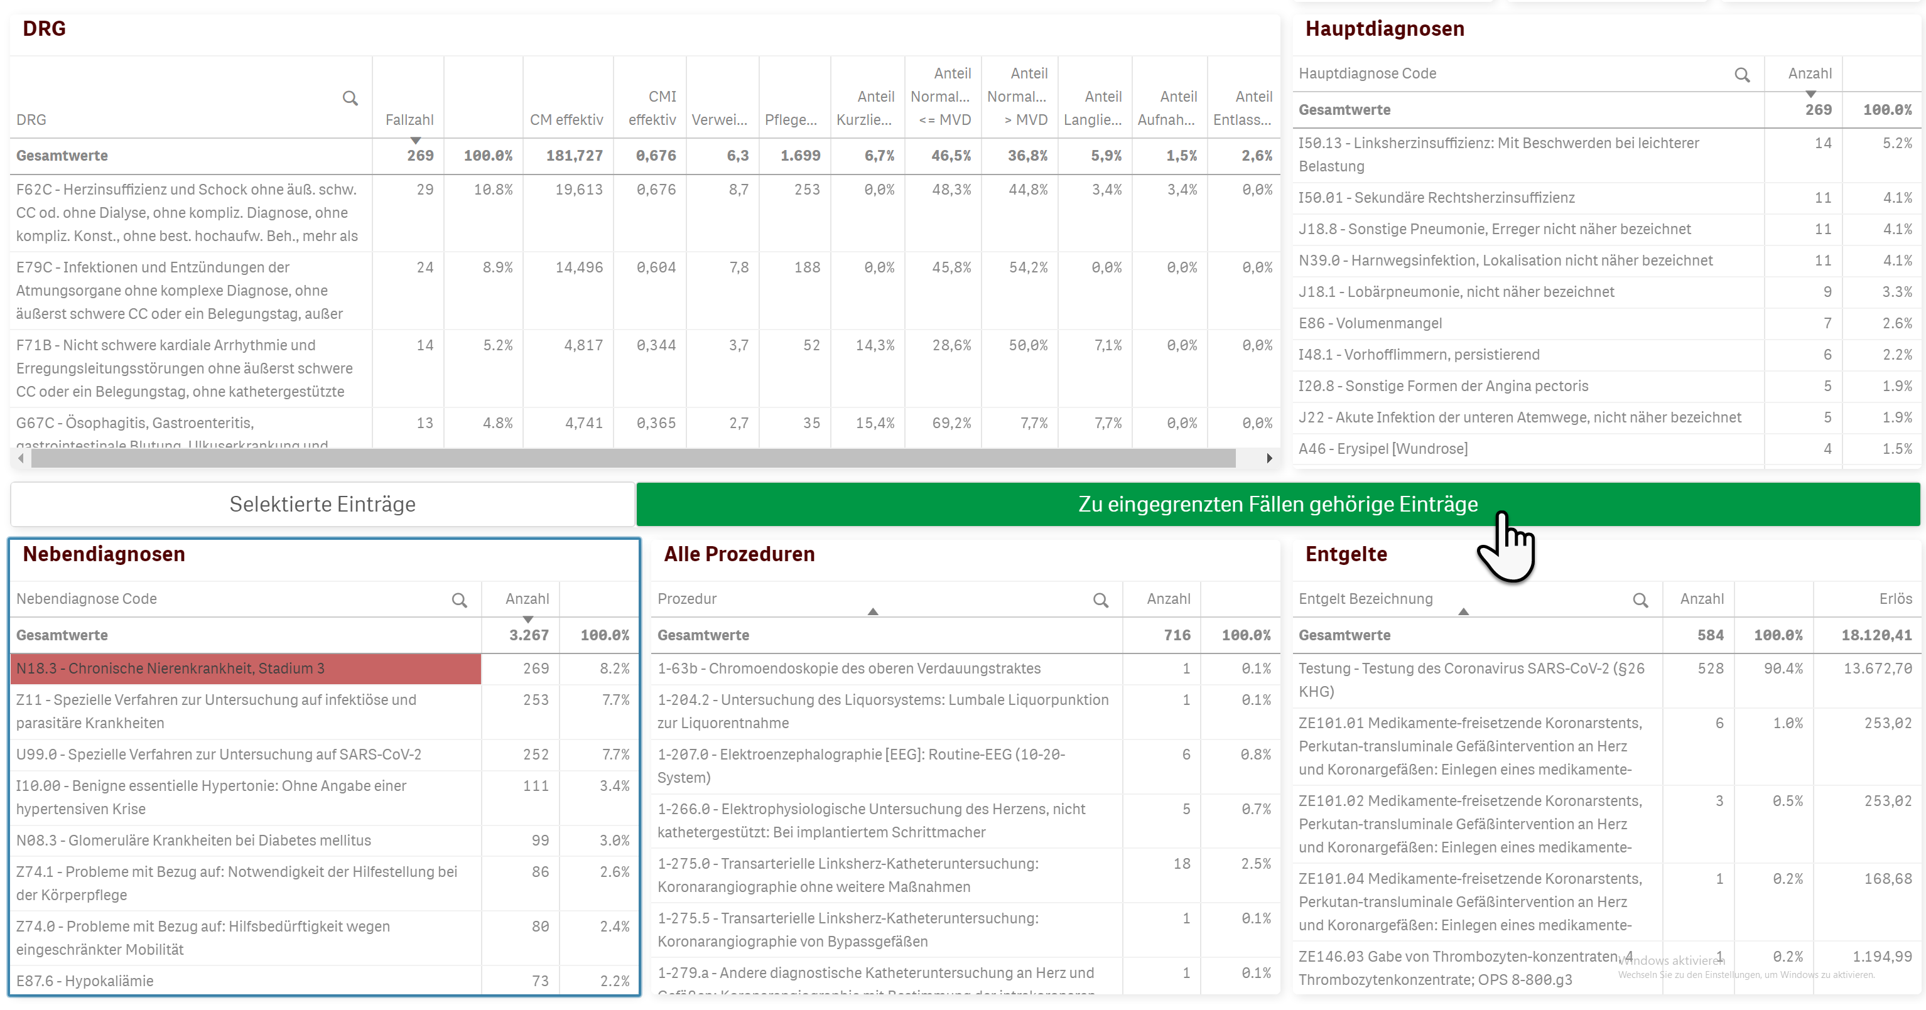Click left scroll arrow of DRG table
The width and height of the screenshot is (1926, 1010).
click(x=21, y=458)
